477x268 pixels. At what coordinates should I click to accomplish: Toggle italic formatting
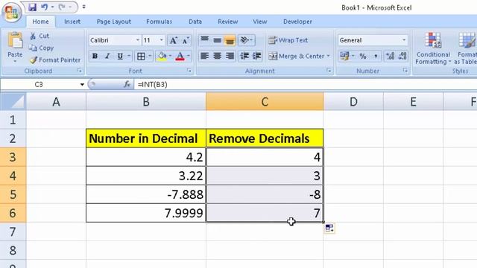click(107, 57)
